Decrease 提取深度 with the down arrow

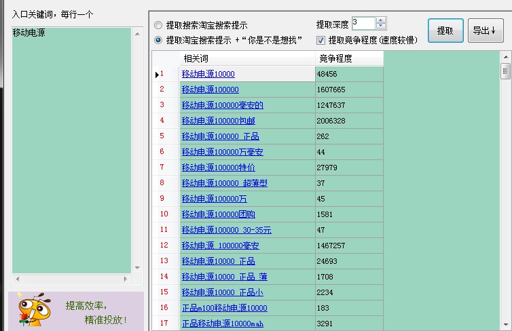tap(381, 26)
